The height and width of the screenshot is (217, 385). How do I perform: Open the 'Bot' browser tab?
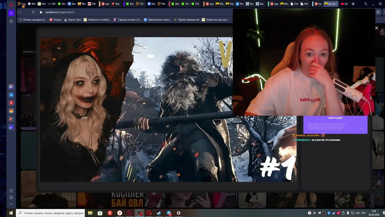(x=32, y=4)
